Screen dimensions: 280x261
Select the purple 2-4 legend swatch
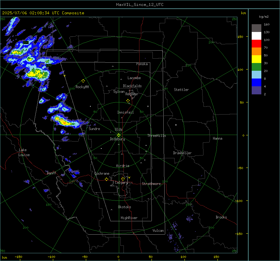point(256,90)
